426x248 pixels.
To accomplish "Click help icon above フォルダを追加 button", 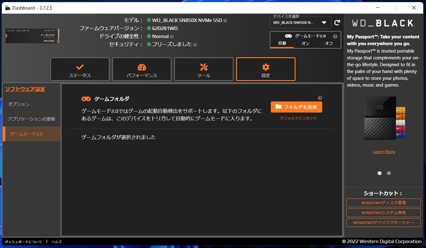I will [320, 98].
